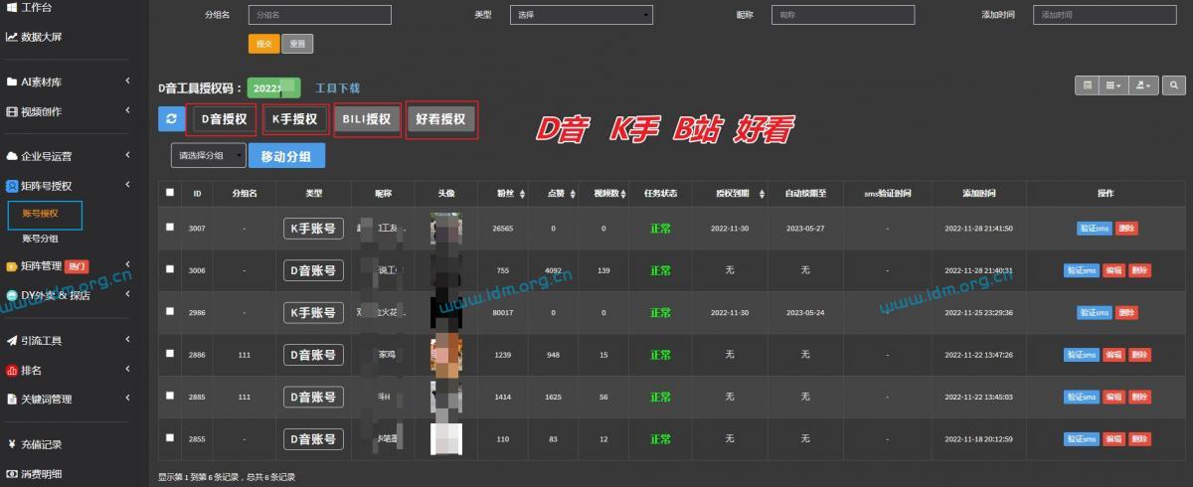Expand 排名 using its chevron
This screenshot has height=487, width=1193.
pyautogui.click(x=127, y=370)
